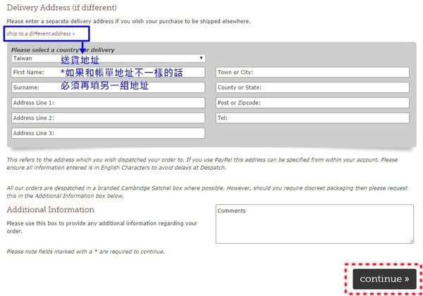Select the Surname input field

pyautogui.click(x=108, y=87)
